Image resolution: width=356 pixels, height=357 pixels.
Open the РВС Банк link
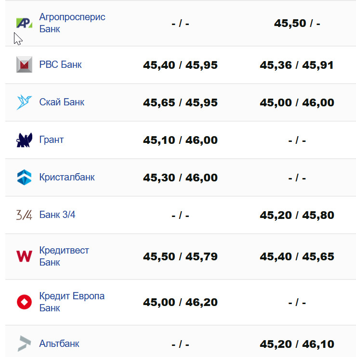coord(60,64)
